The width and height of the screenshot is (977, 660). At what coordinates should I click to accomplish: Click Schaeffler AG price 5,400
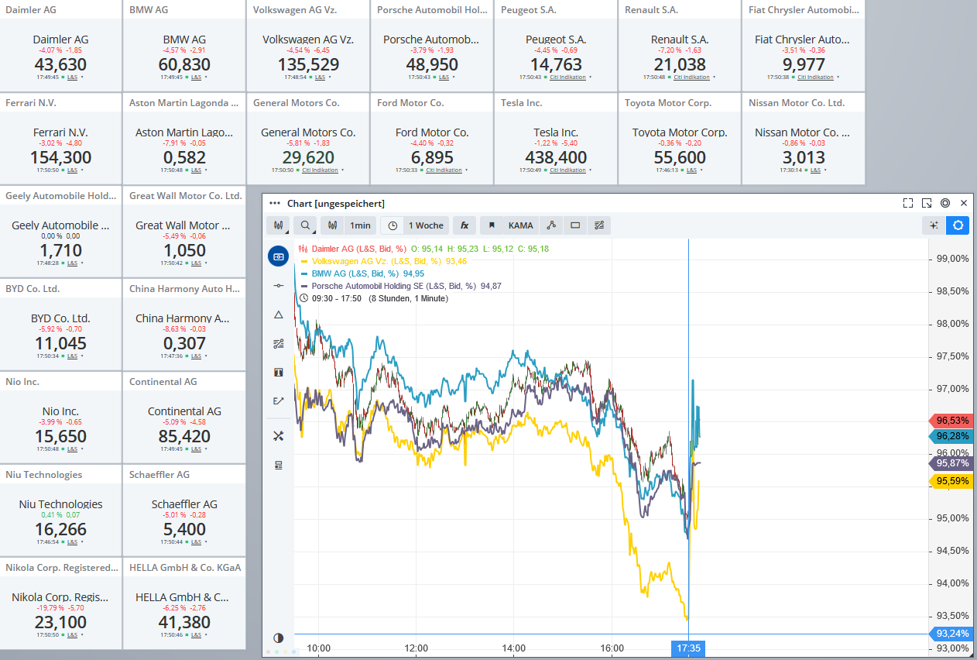pos(185,529)
